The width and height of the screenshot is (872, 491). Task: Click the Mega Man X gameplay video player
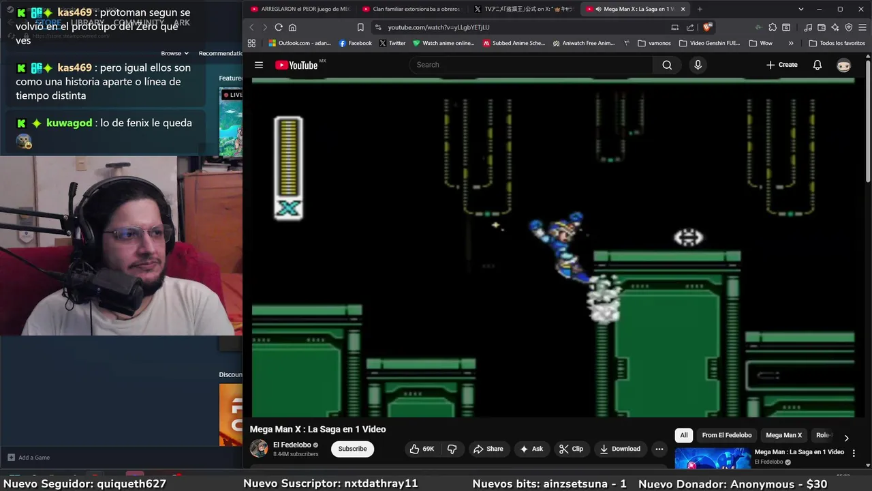(x=553, y=247)
